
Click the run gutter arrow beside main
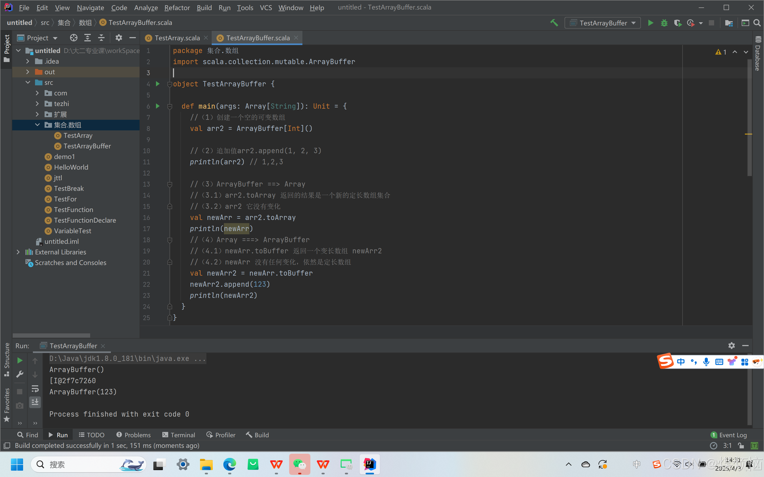click(158, 106)
